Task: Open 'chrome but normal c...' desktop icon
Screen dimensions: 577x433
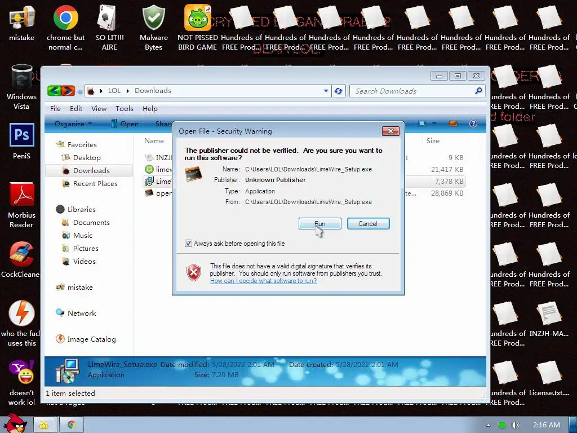Action: [x=65, y=28]
